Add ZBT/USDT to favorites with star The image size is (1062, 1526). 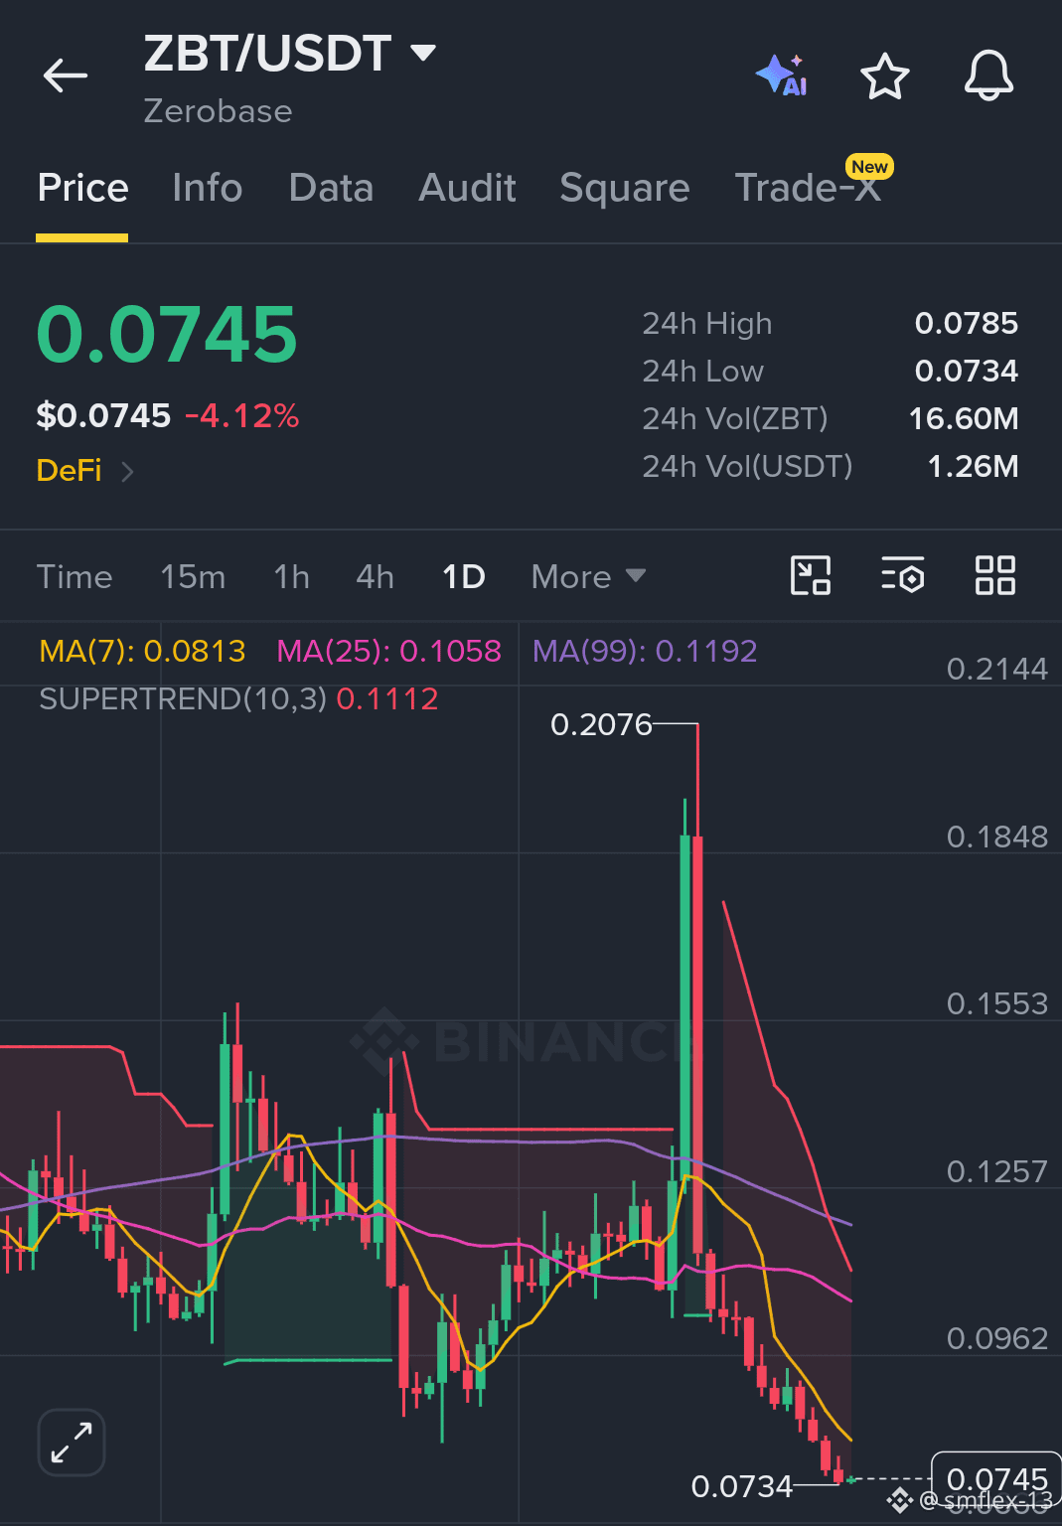(884, 76)
